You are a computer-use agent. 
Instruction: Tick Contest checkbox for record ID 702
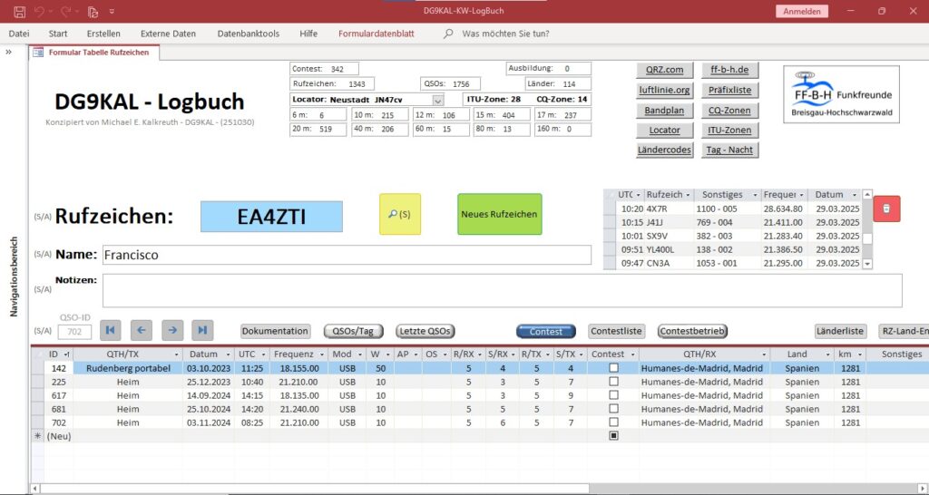(613, 422)
